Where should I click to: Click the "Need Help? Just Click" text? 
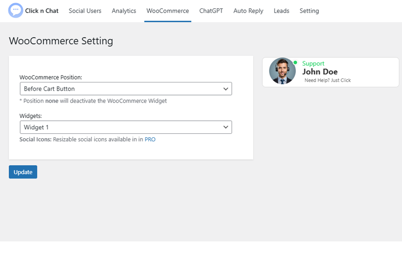tap(328, 80)
